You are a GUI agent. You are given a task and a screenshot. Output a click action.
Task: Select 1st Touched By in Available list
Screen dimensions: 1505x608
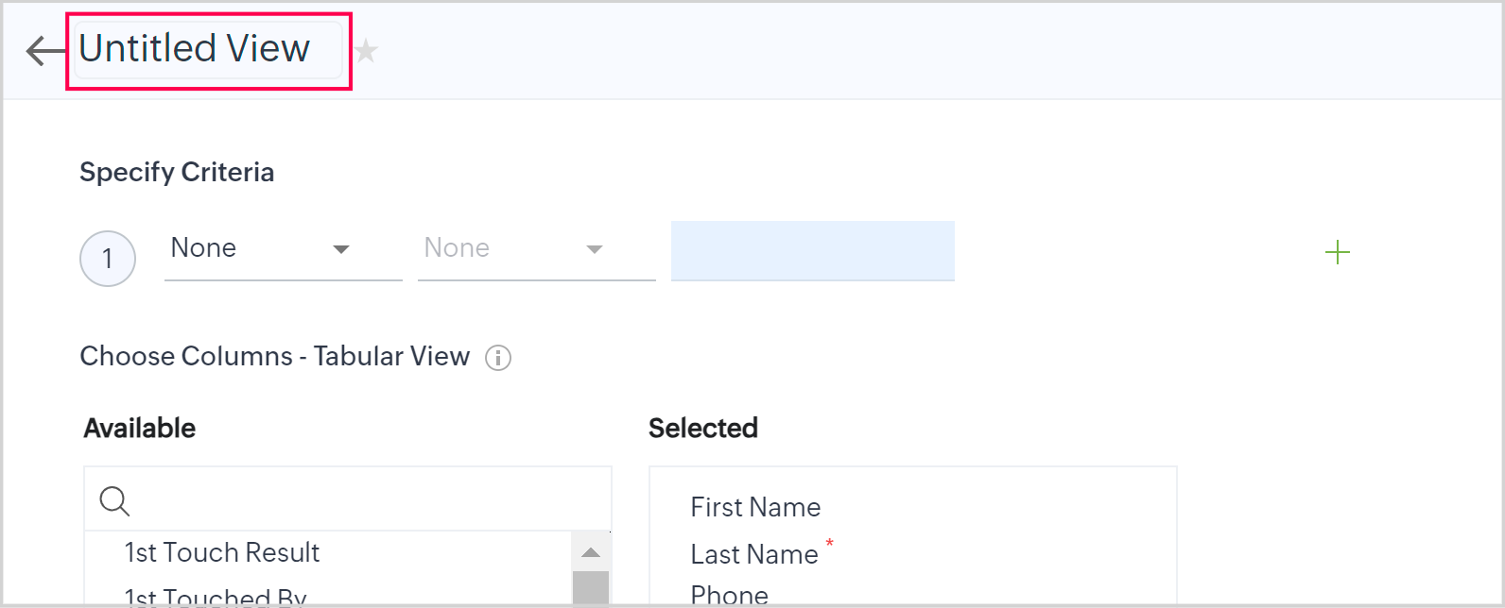coord(216,597)
